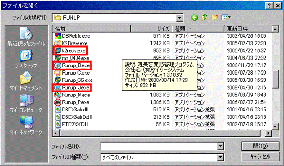Click the K2Draw.exe file icon
Viewport: 284px width, 166px height.
click(58, 43)
